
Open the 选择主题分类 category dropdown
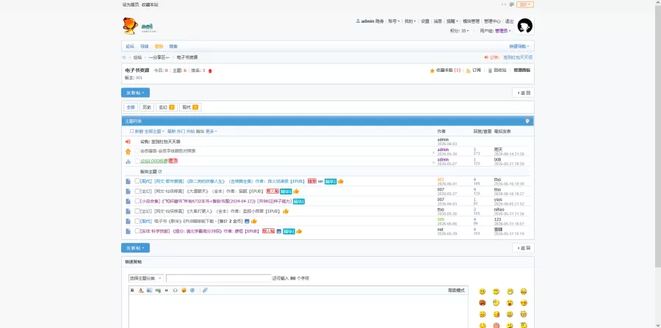pyautogui.click(x=146, y=278)
